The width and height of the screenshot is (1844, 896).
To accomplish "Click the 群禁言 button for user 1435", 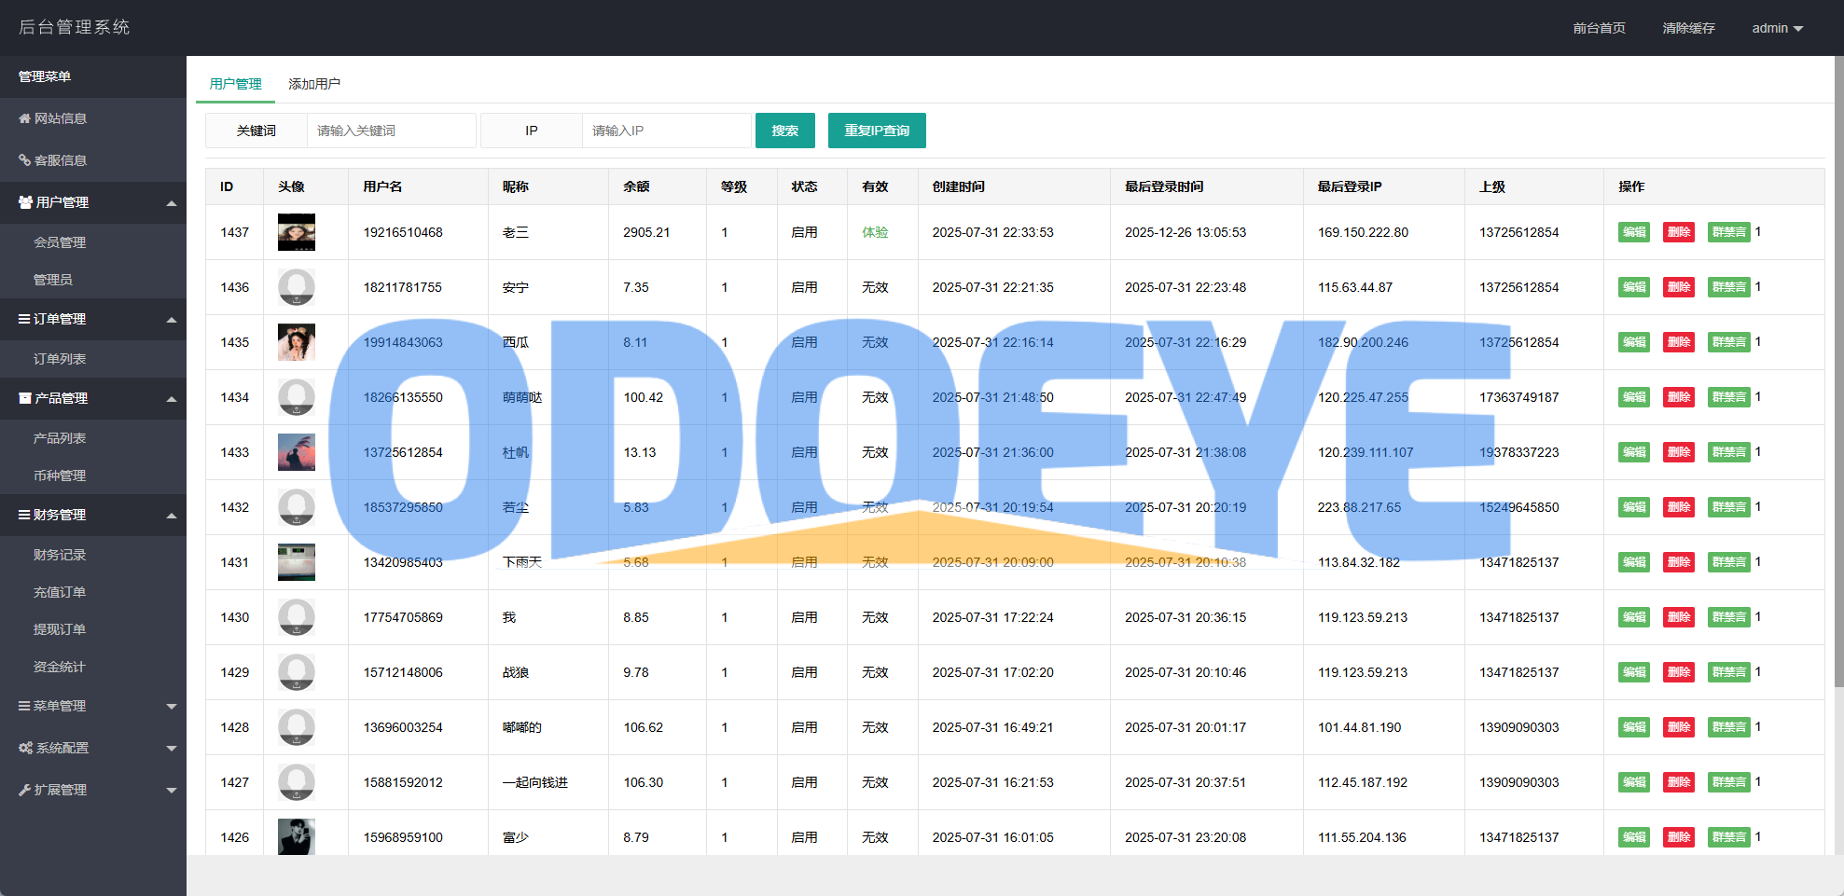I will 1728,342.
